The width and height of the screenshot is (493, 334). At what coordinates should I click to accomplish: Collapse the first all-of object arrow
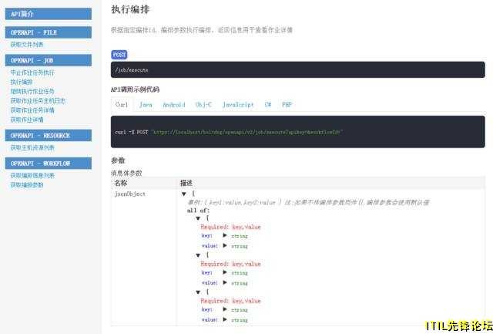(198, 218)
